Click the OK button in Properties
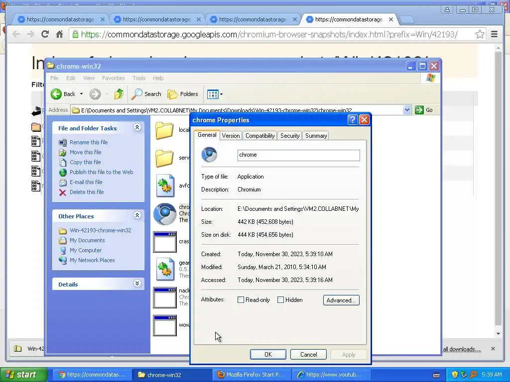 268,354
